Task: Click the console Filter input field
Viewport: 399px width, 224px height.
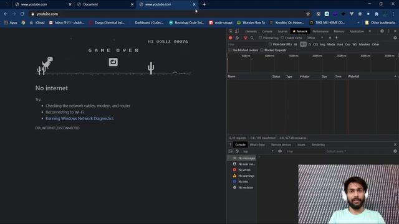Action: (x=304, y=151)
